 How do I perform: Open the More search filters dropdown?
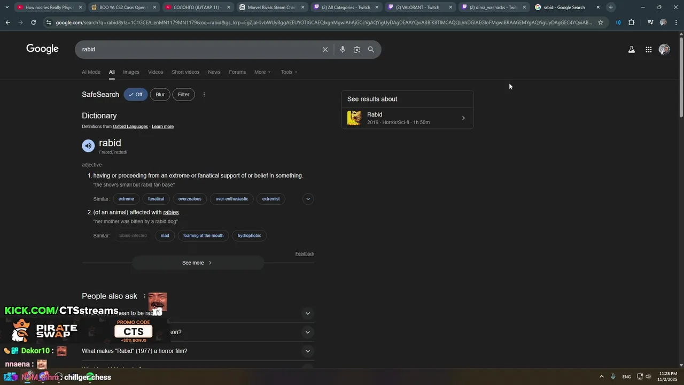(x=262, y=72)
